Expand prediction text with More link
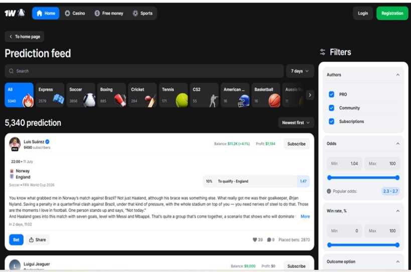This screenshot has height=272, width=411. pos(305,216)
